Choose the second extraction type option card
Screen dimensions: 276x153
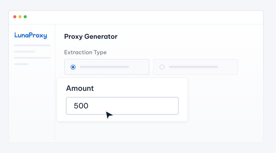tap(195, 67)
